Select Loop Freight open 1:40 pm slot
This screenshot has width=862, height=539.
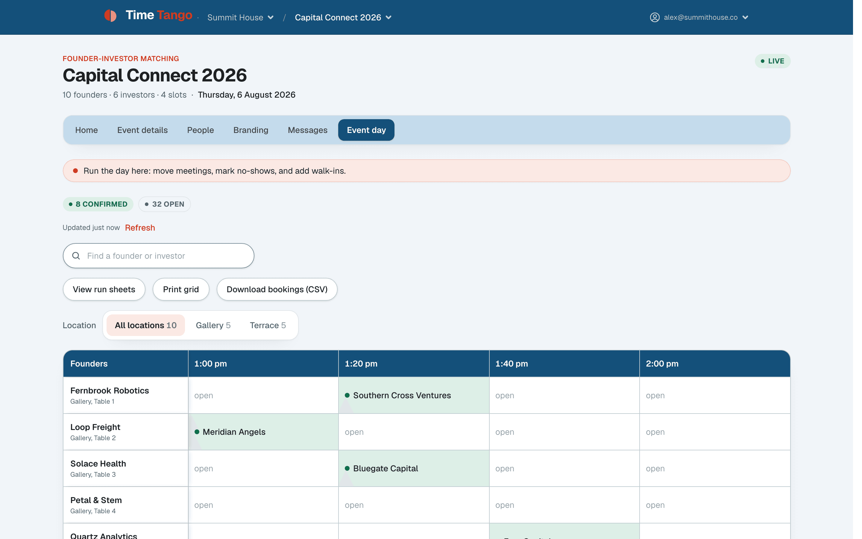tap(564, 432)
